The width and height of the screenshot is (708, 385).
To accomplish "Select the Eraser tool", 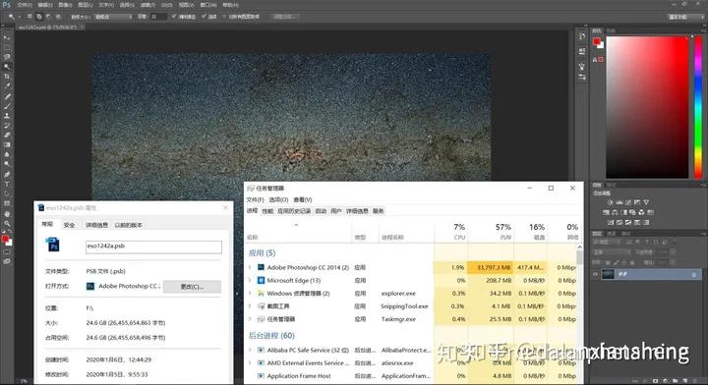I will click(6, 135).
